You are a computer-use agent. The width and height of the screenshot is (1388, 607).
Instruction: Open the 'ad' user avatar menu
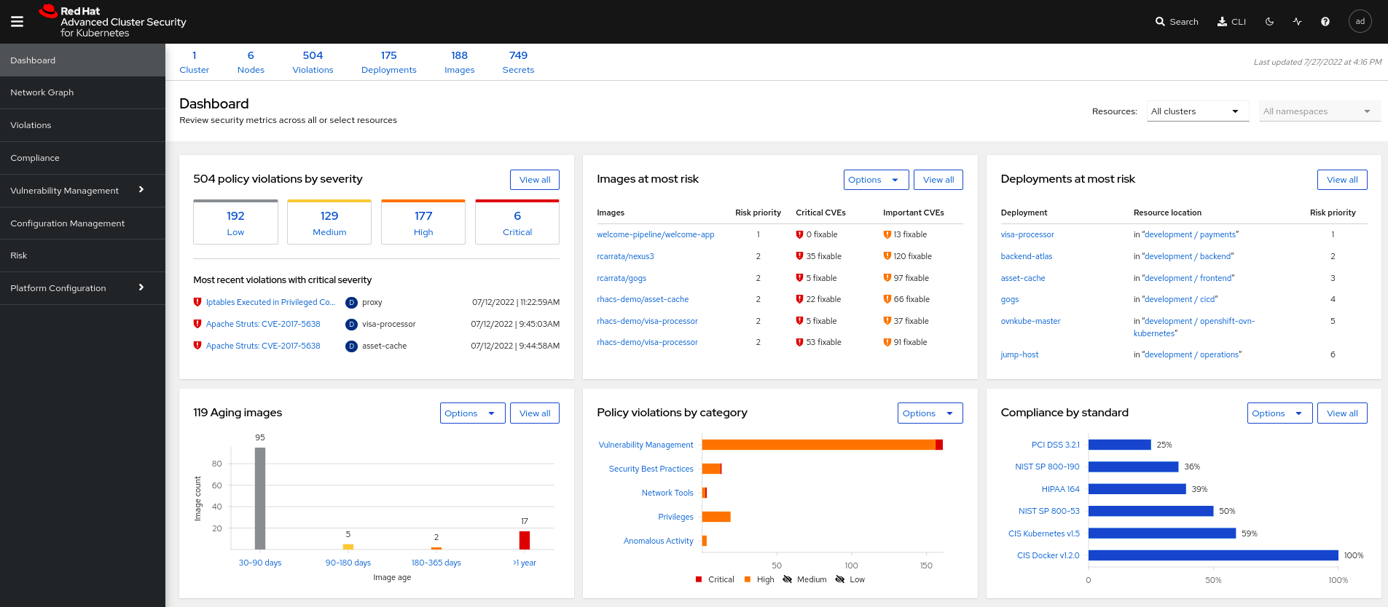pos(1360,22)
